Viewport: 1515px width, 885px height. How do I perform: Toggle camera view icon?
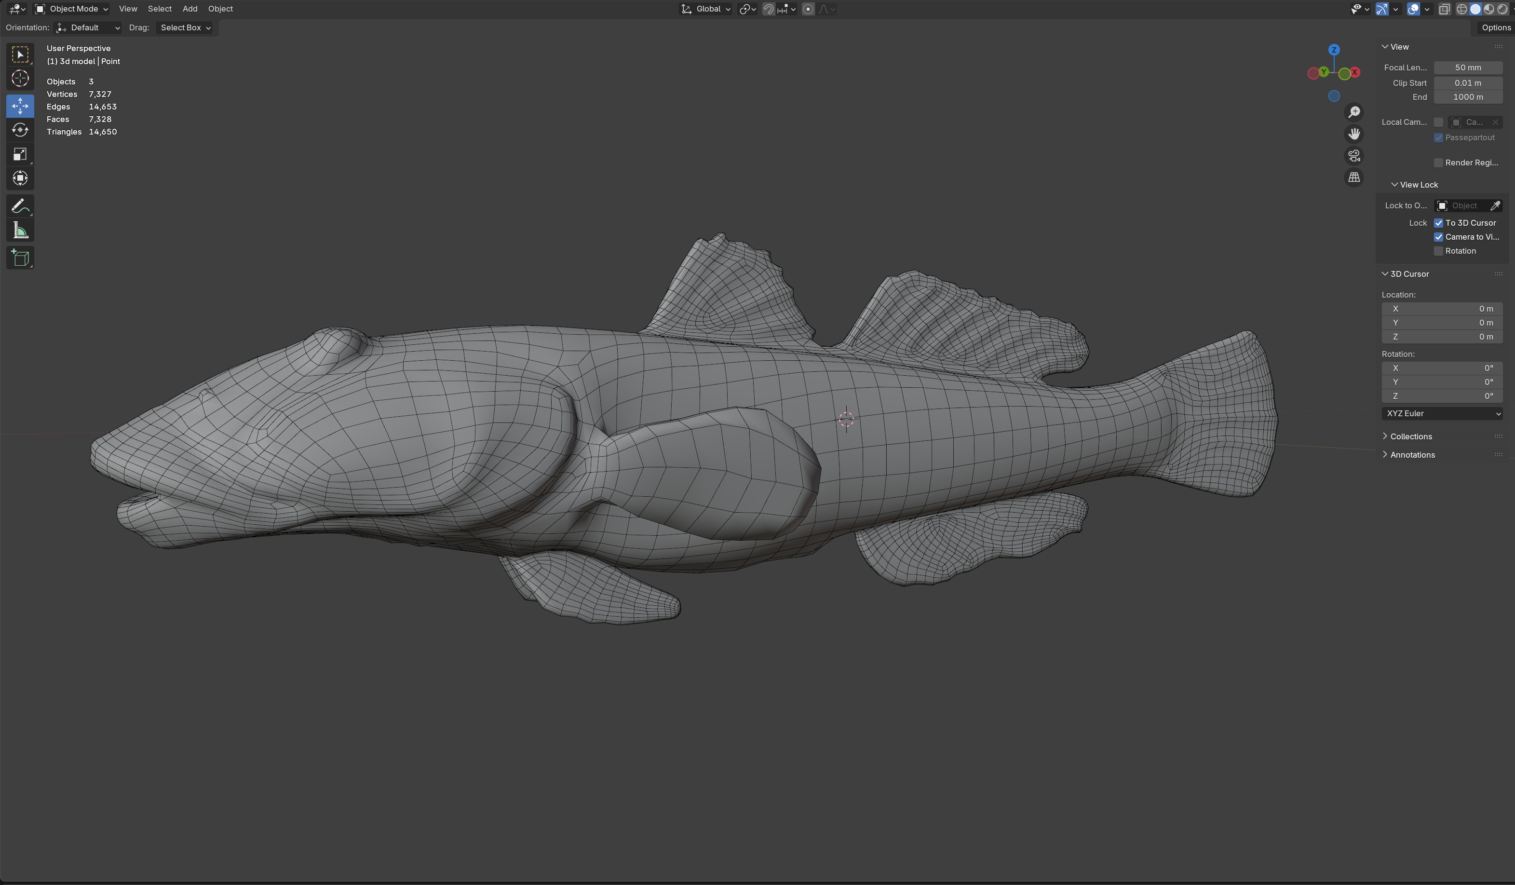pyautogui.click(x=1354, y=156)
